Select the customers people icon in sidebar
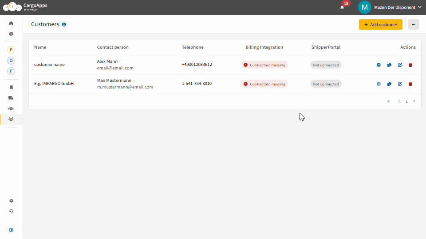 point(11,119)
